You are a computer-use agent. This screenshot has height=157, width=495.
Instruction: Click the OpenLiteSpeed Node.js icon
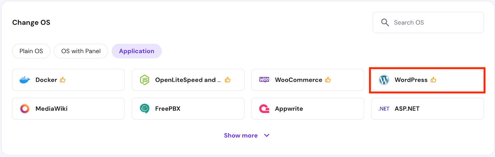point(144,80)
